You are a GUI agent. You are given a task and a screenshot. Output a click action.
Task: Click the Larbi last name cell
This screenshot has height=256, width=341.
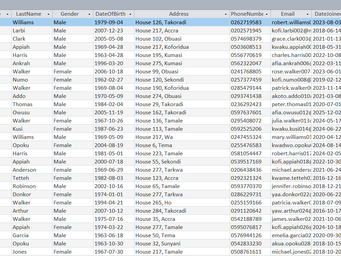[x=32, y=30]
